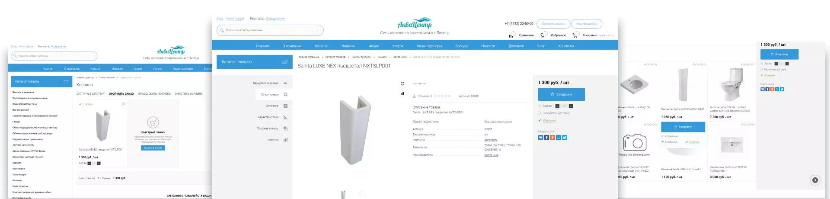830x199 pixels.
Task: Open О компании in center navigation bar
Action: [x=292, y=46]
